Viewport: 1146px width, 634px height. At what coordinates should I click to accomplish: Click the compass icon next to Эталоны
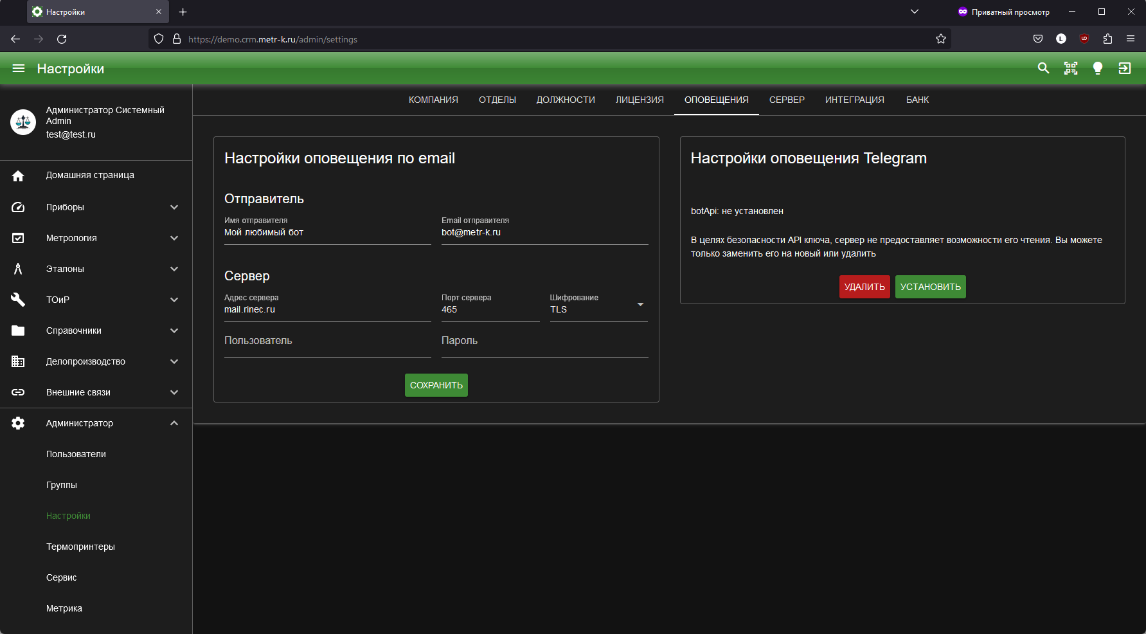(x=18, y=269)
